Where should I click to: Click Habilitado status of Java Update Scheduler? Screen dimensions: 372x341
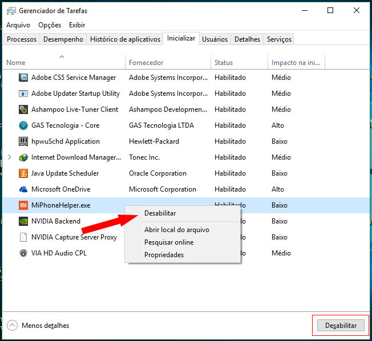[230, 173]
